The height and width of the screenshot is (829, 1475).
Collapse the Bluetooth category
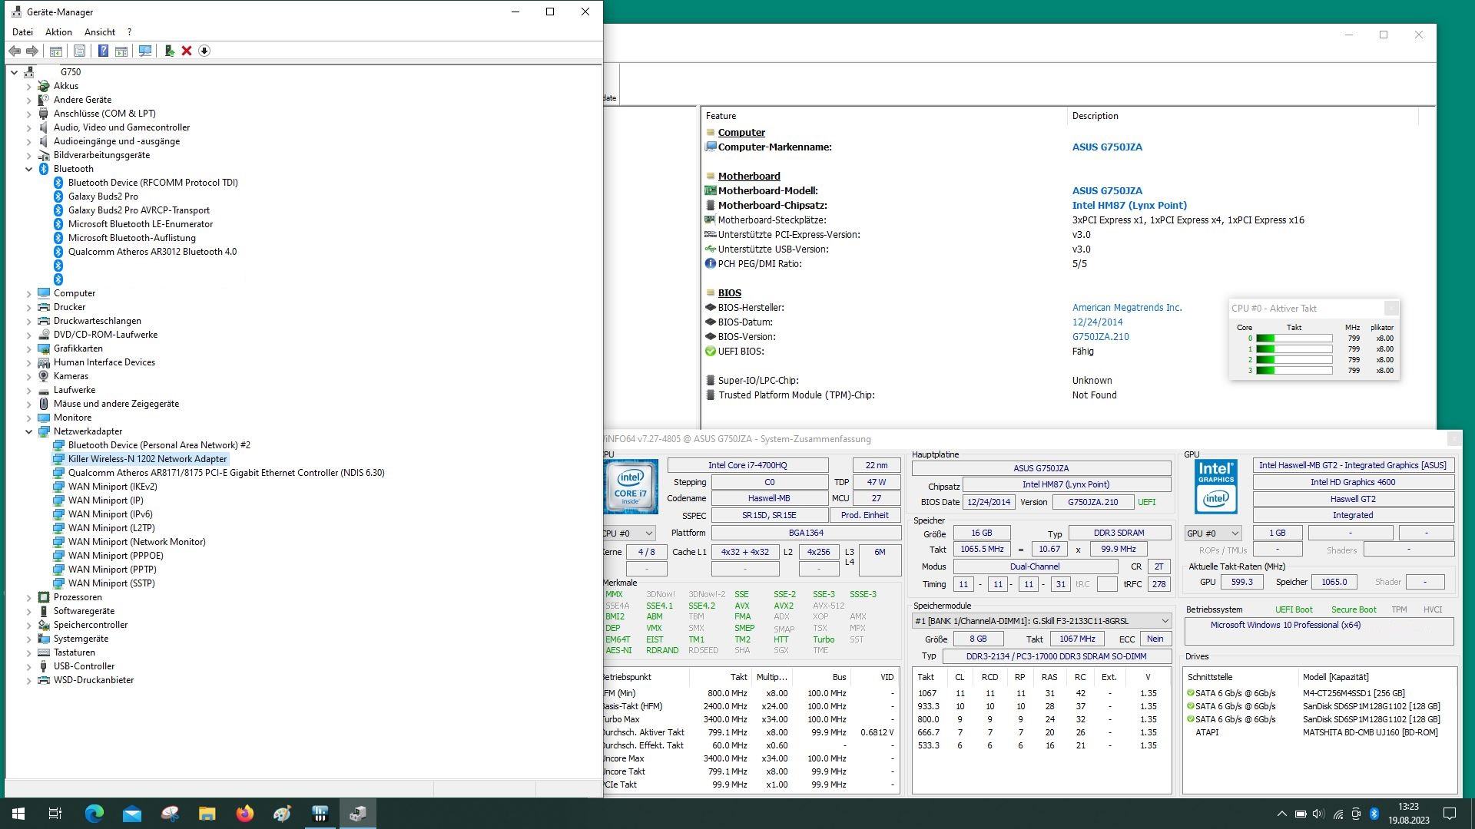(x=29, y=169)
